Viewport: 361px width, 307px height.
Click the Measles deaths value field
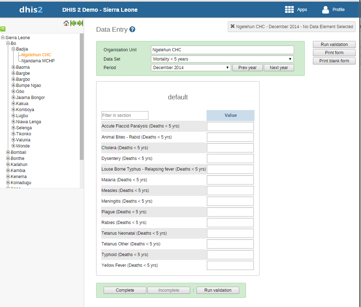click(x=230, y=191)
